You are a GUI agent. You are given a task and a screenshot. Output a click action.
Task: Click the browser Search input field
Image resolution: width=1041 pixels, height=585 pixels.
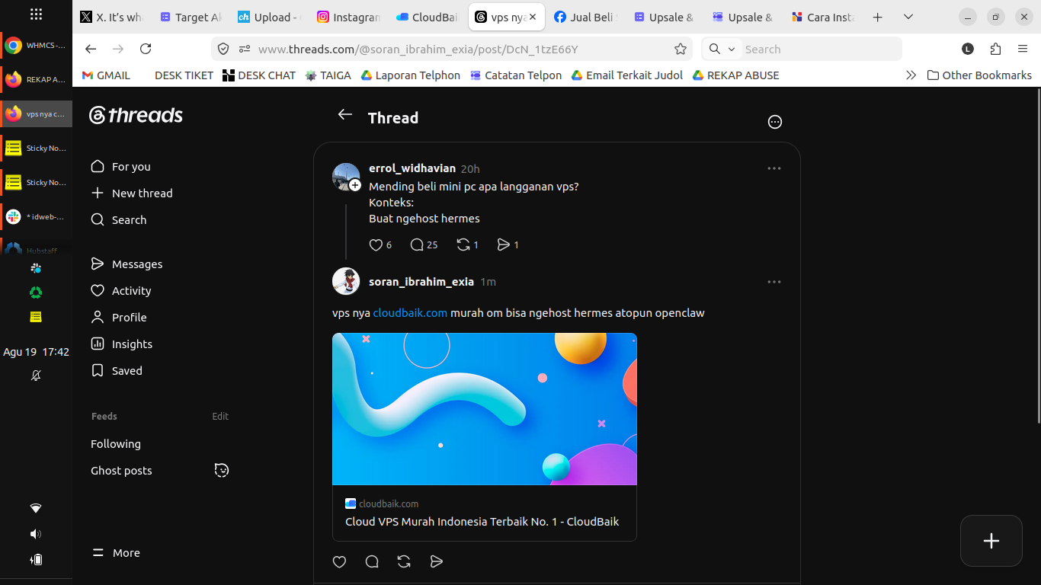point(819,49)
